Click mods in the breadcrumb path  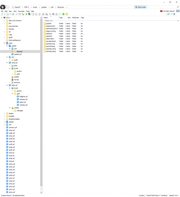point(35,7)
